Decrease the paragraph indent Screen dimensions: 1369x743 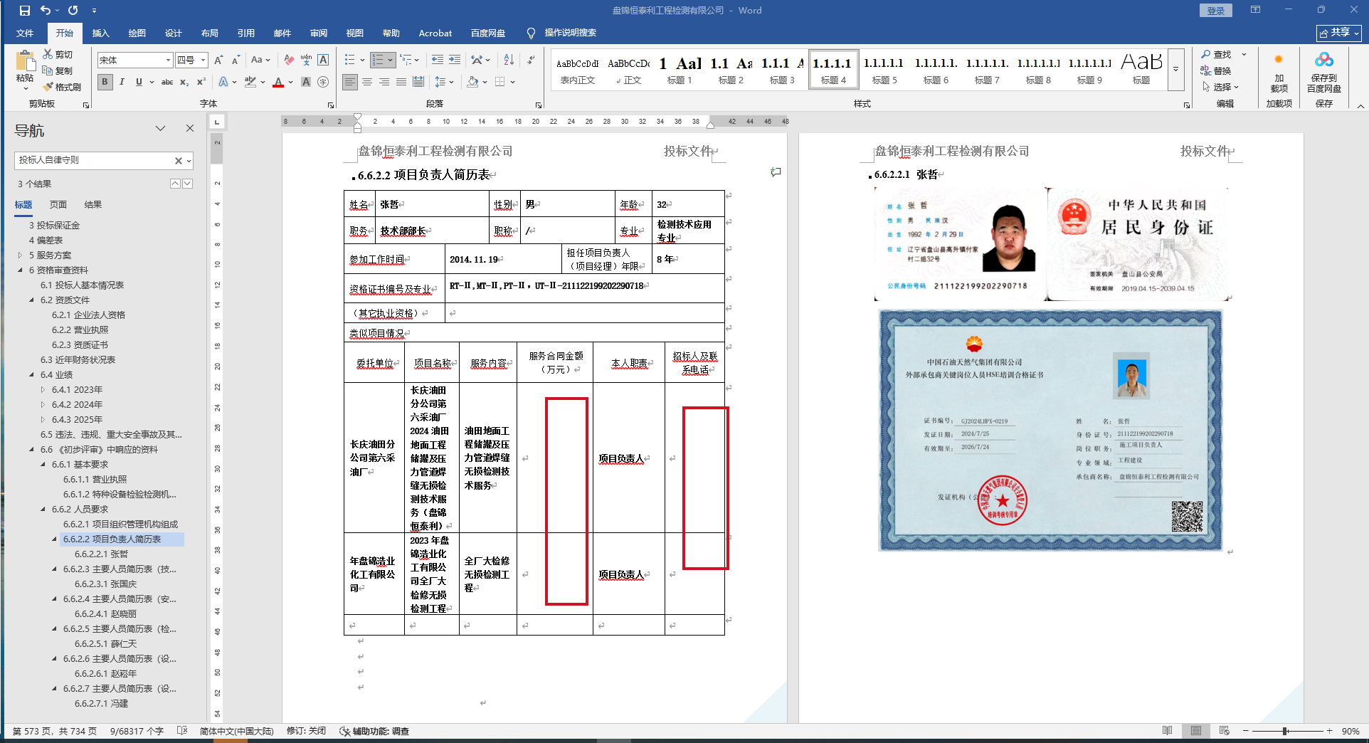[x=437, y=60]
